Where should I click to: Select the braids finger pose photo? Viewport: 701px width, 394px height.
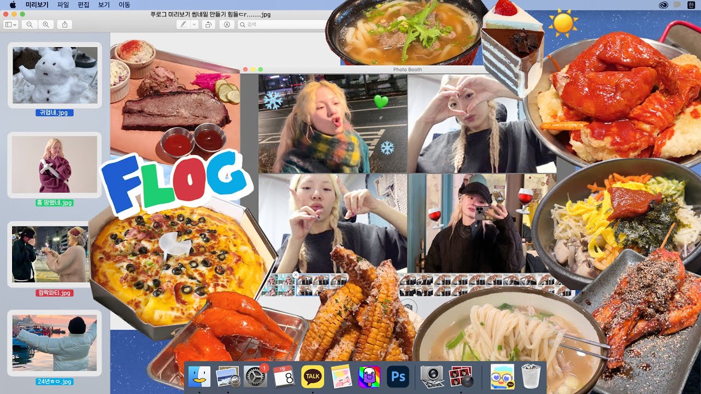[332, 223]
